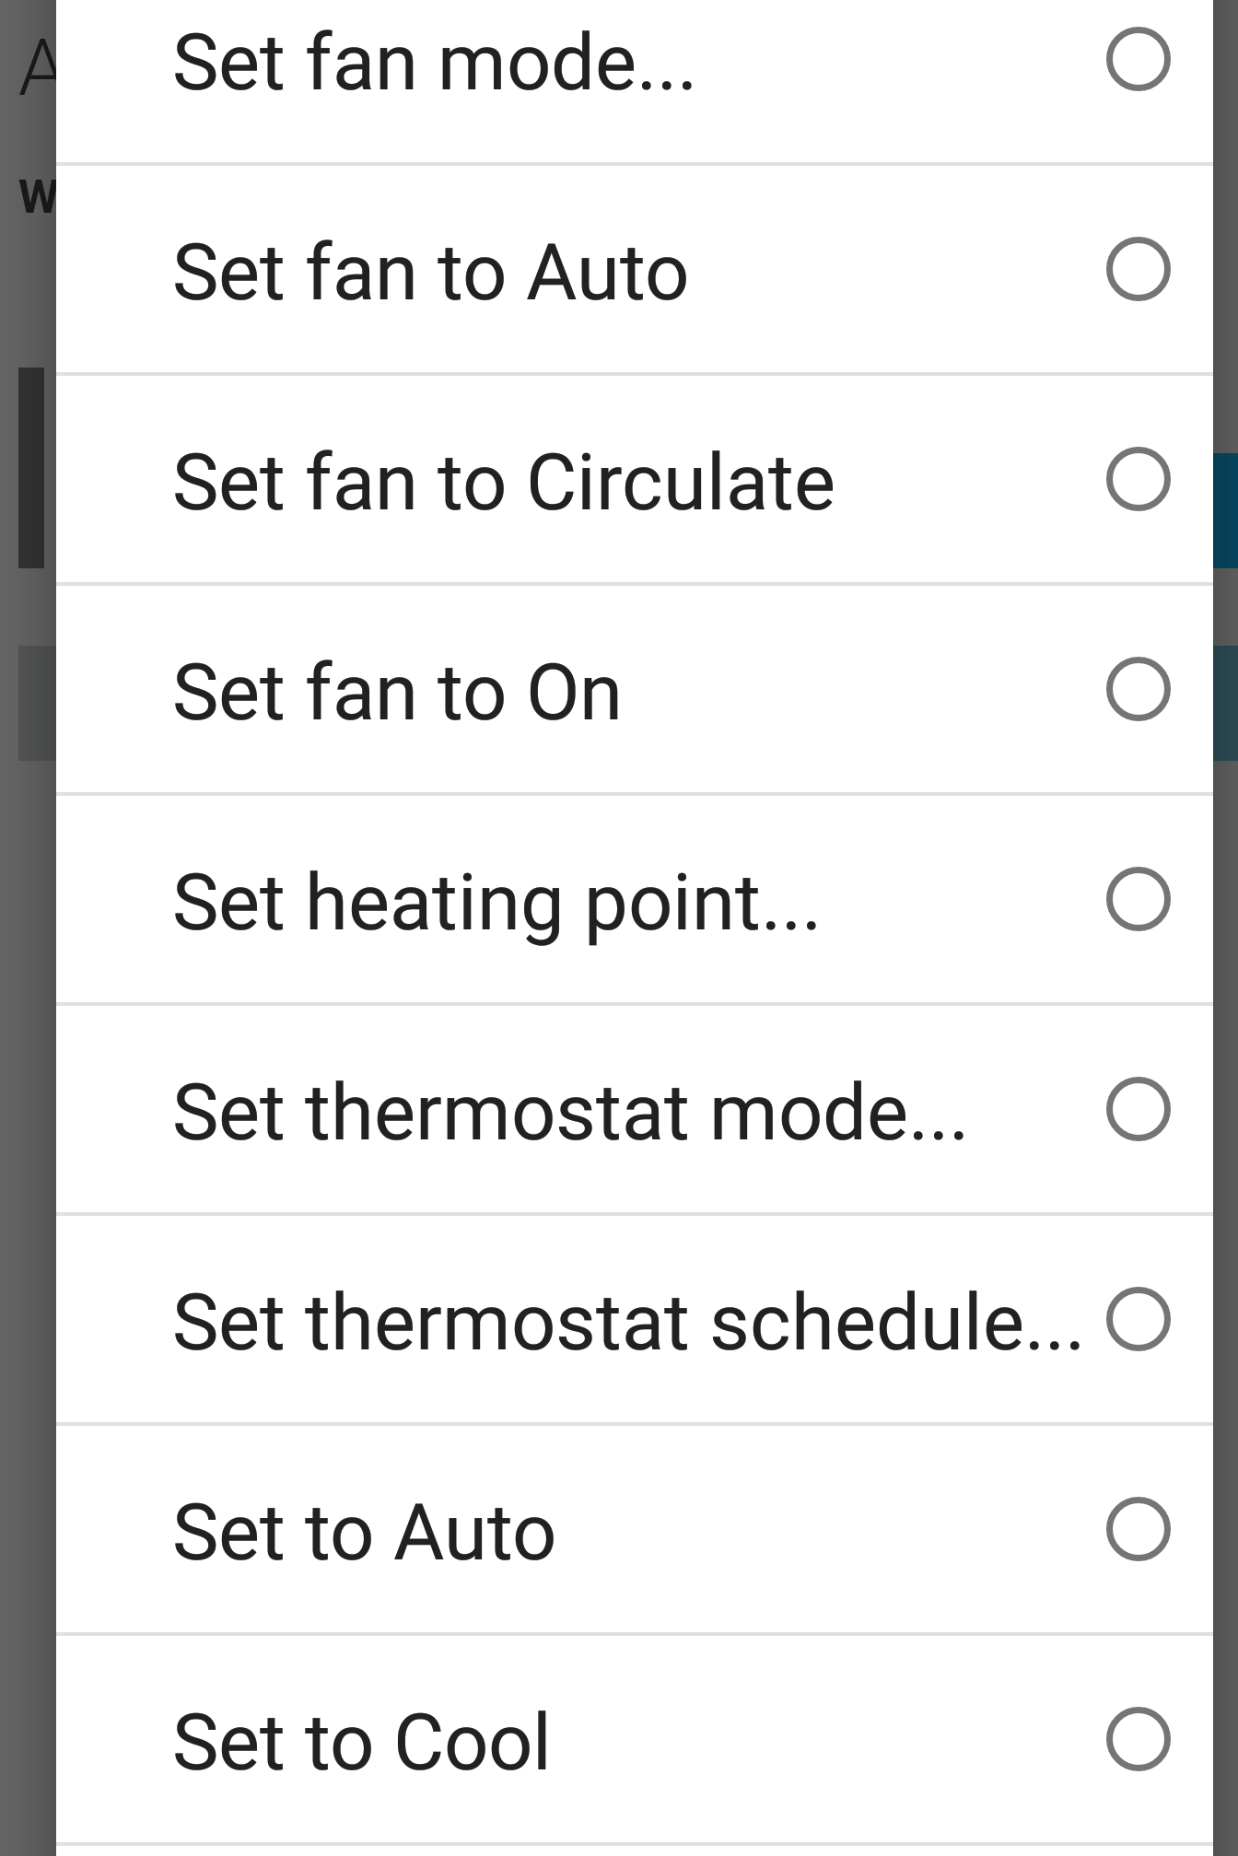
Task: Tap the 'Set fan to On' text
Action: click(397, 693)
